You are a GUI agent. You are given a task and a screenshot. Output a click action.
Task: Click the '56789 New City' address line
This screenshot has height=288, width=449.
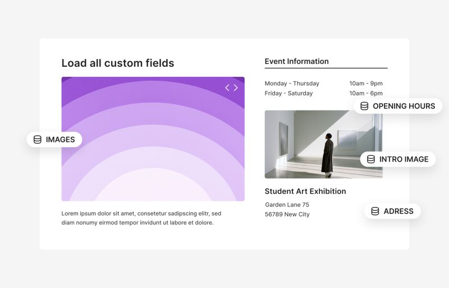287,214
